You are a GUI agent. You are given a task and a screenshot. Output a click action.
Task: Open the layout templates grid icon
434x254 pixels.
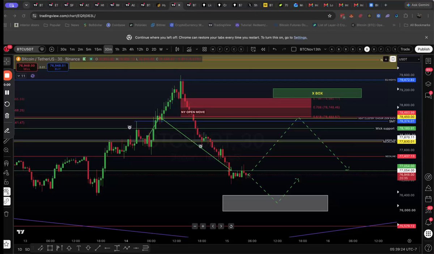click(x=205, y=49)
